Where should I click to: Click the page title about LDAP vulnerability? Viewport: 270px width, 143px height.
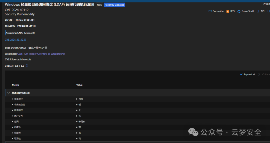coord(49,5)
